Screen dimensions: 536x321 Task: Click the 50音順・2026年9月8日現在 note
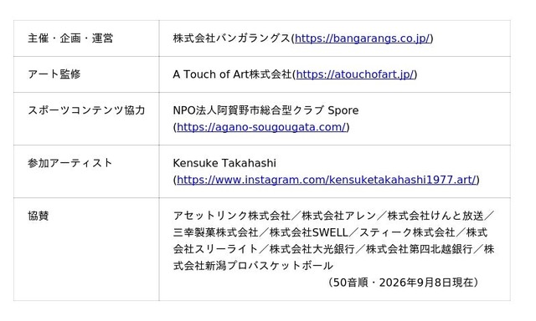tap(403, 283)
